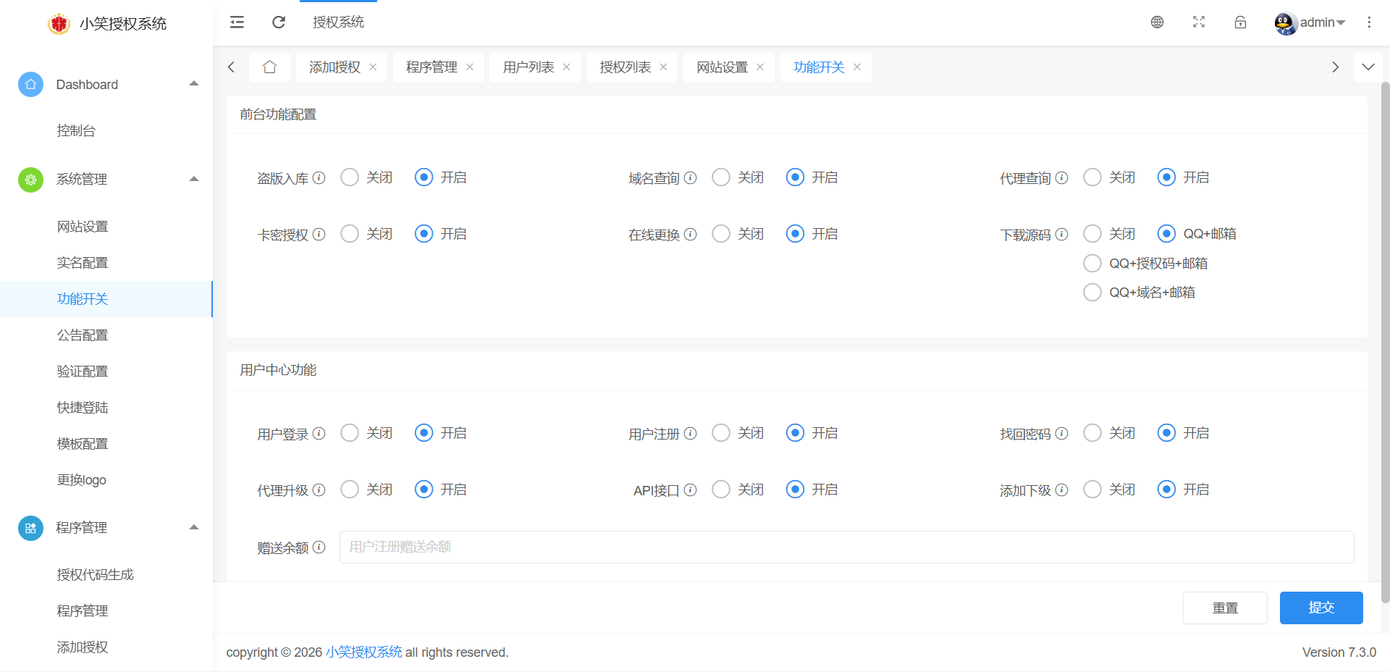Collapse the sidebar with the menu fold icon

point(237,22)
